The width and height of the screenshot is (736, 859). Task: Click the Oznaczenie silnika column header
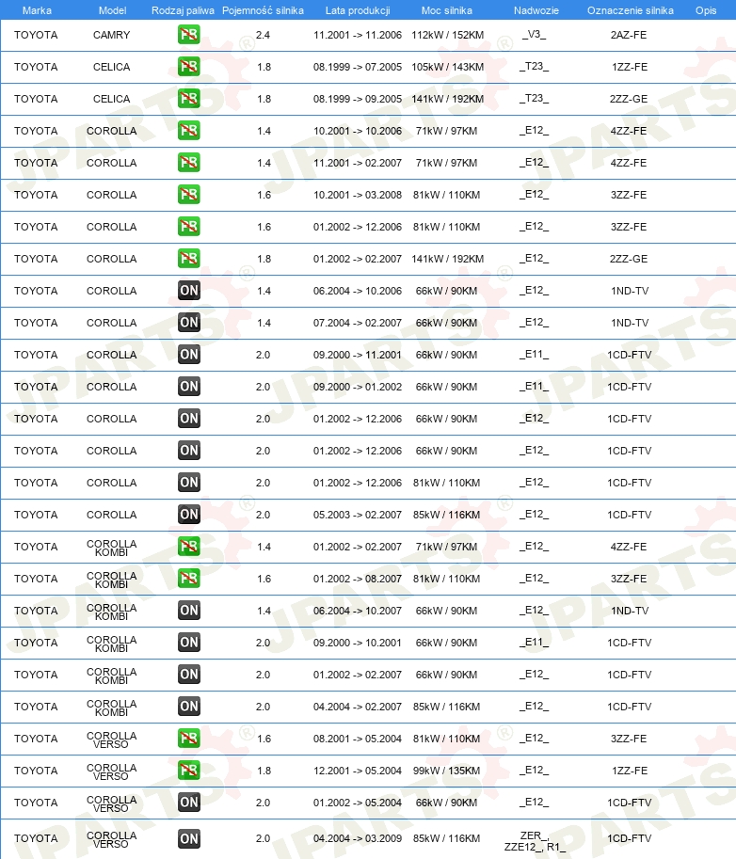[x=631, y=10]
